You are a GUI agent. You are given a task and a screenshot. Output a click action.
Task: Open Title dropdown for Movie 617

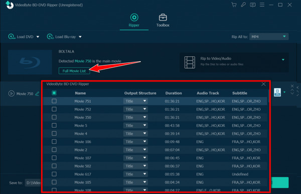(x=135, y=174)
